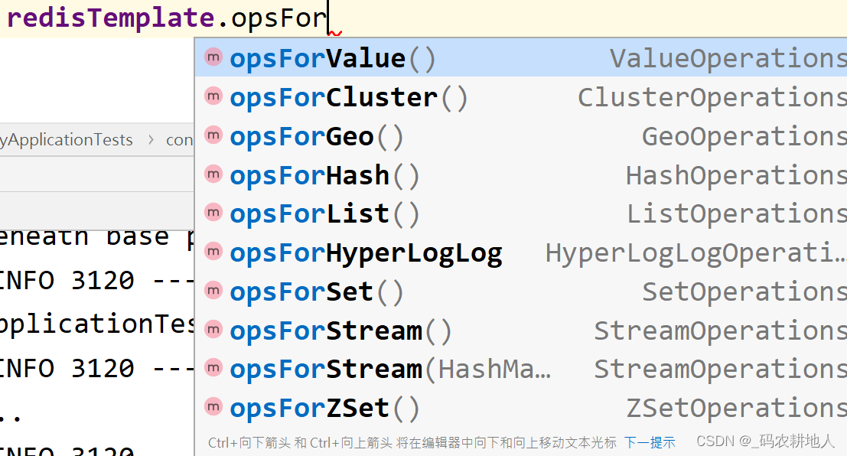Click the method icon next to opsForHyperLogLog
This screenshot has width=847, height=456.
point(213,252)
